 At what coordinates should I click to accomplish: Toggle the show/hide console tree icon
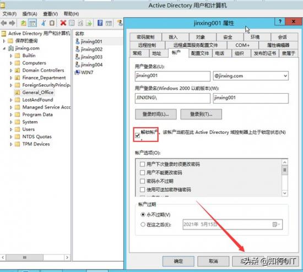pyautogui.click(x=33, y=23)
